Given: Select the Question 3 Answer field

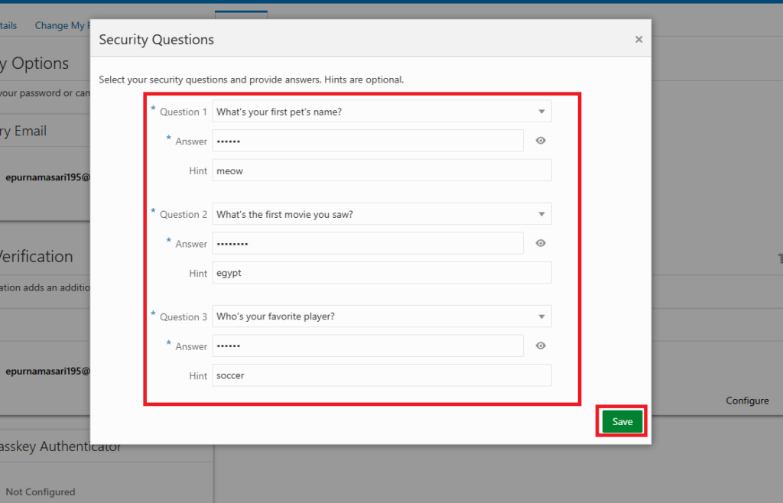Looking at the screenshot, I should click(368, 346).
